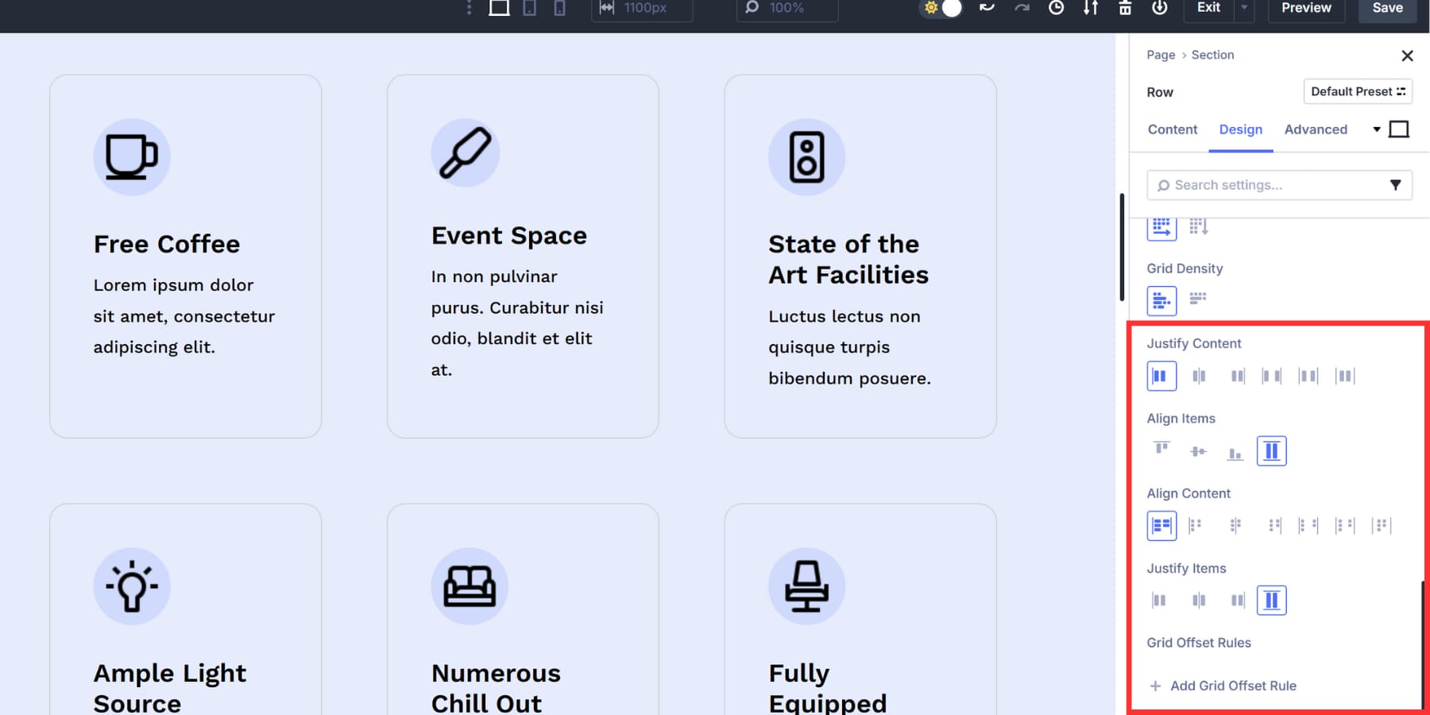
Task: Adjust the 100% zoom level control
Action: tap(786, 9)
